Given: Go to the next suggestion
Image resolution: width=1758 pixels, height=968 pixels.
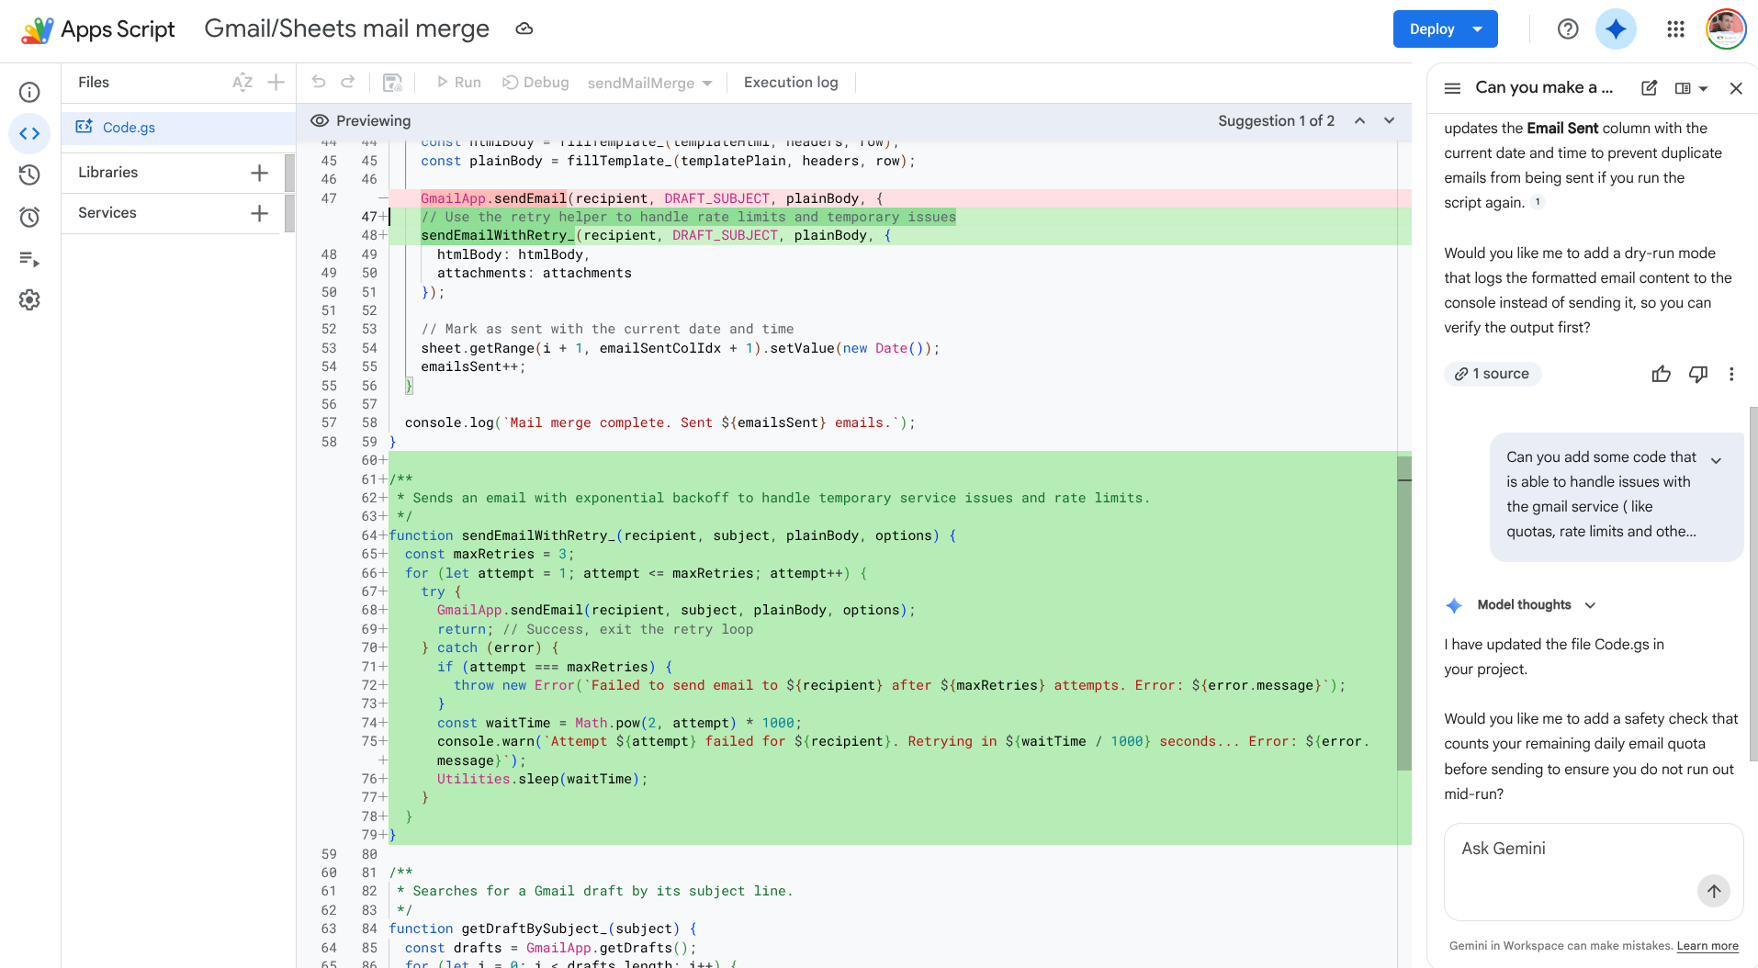Looking at the screenshot, I should tap(1390, 120).
